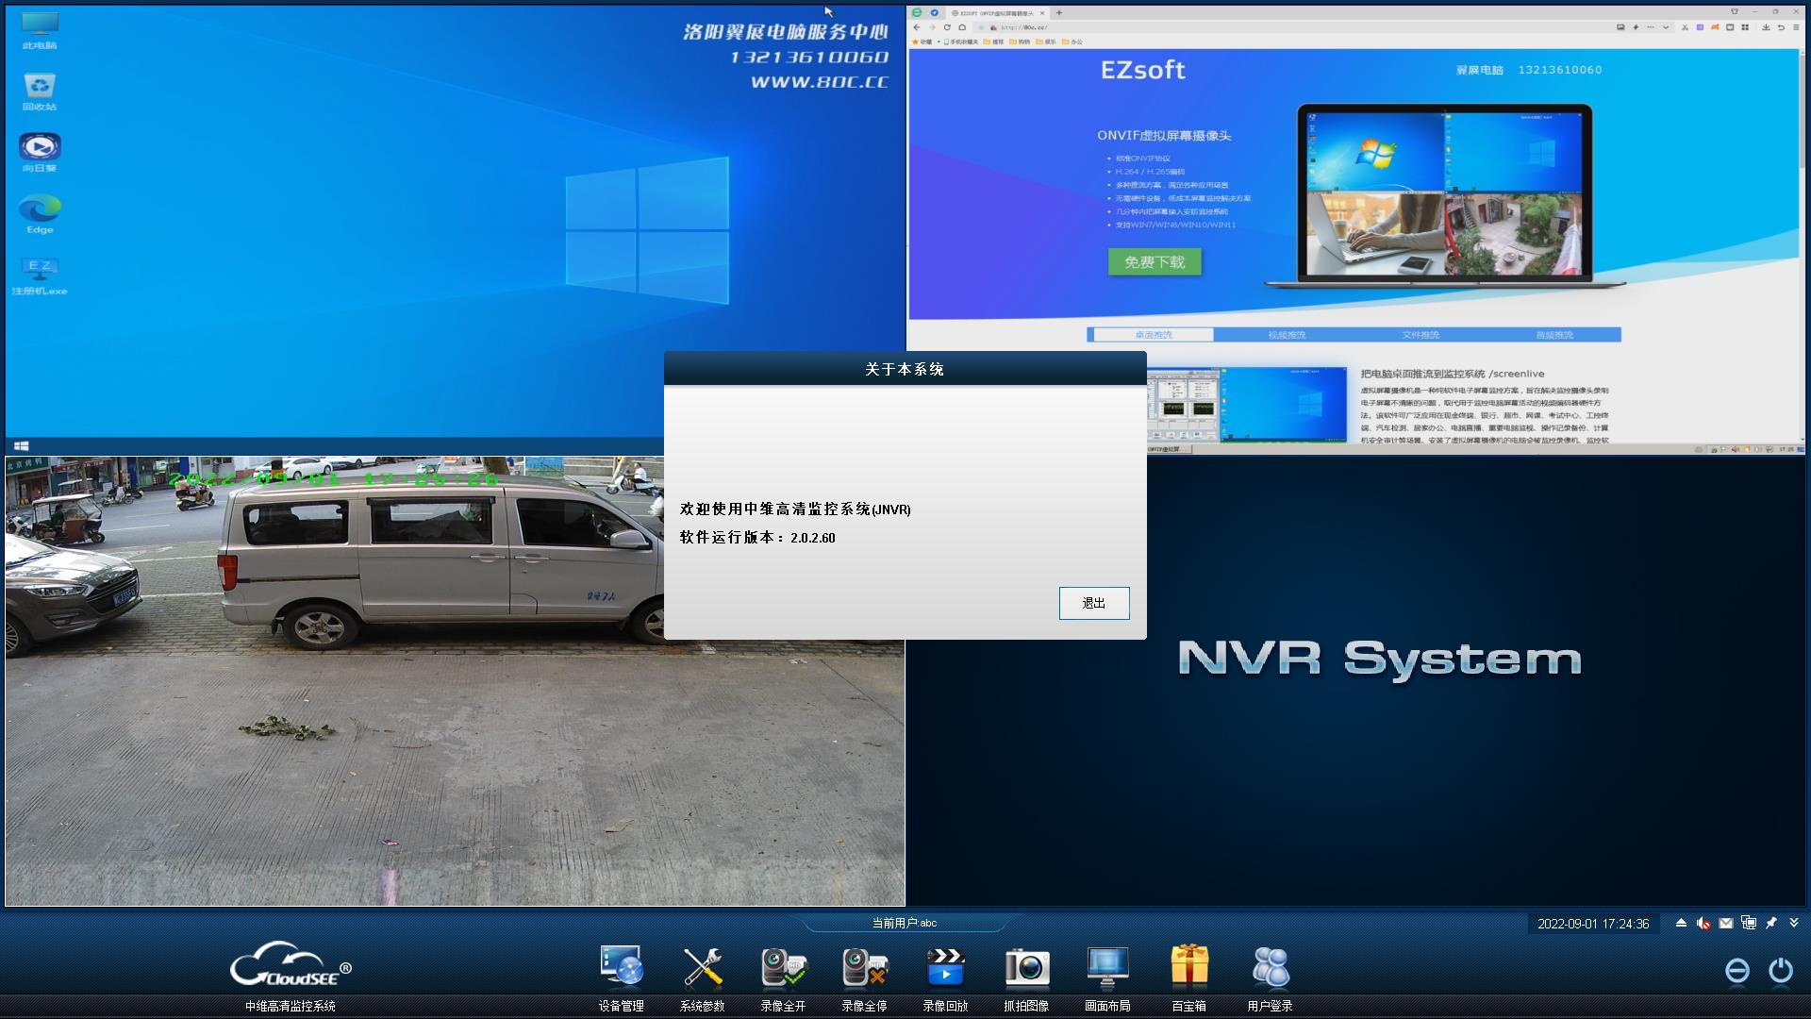Start all recording with 录像全开
This screenshot has height=1019, width=1811.
783,968
